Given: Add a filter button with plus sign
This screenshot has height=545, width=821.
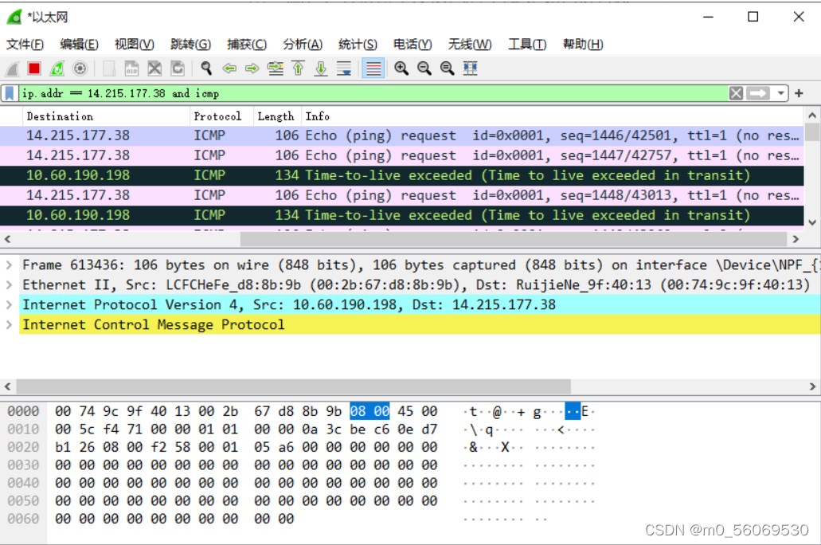Looking at the screenshot, I should 799,93.
